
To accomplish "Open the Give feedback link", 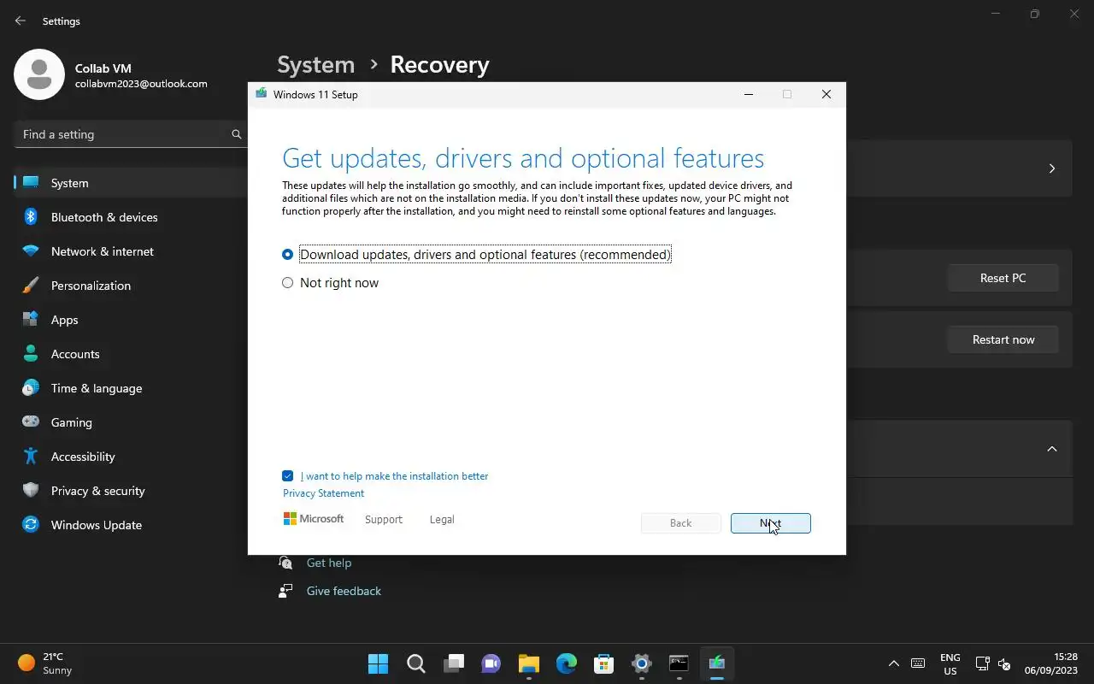I will (x=344, y=591).
